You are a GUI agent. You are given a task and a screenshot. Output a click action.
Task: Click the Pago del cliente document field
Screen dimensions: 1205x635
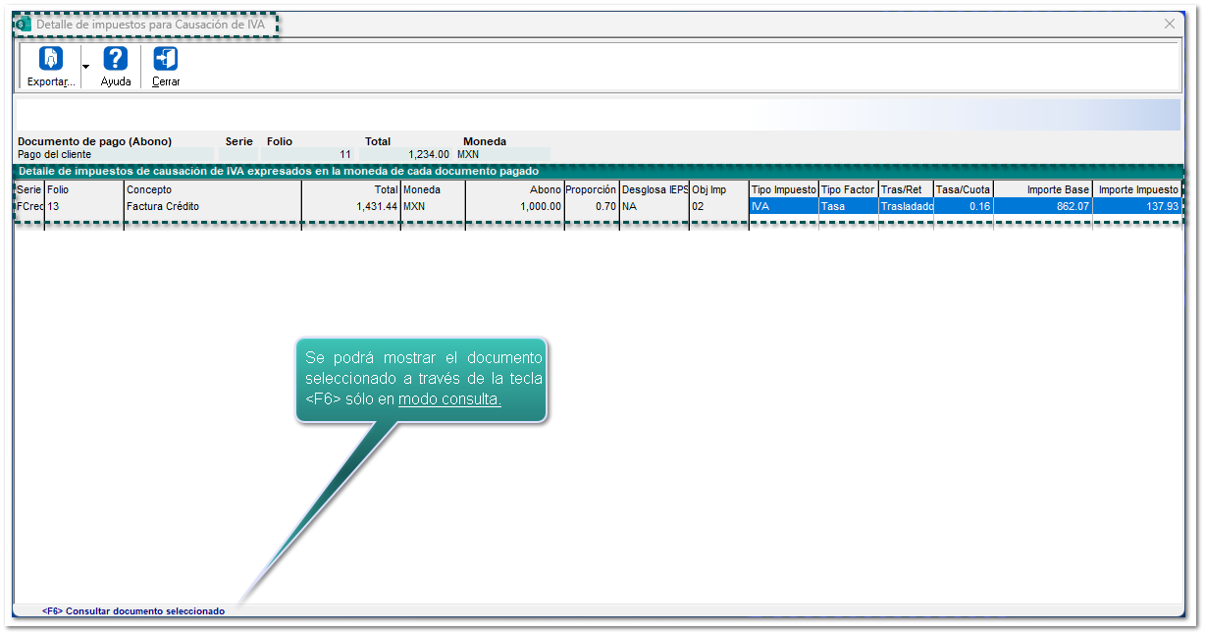[114, 154]
